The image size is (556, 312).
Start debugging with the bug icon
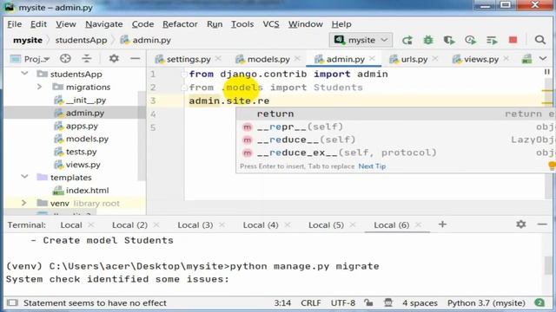tap(428, 41)
